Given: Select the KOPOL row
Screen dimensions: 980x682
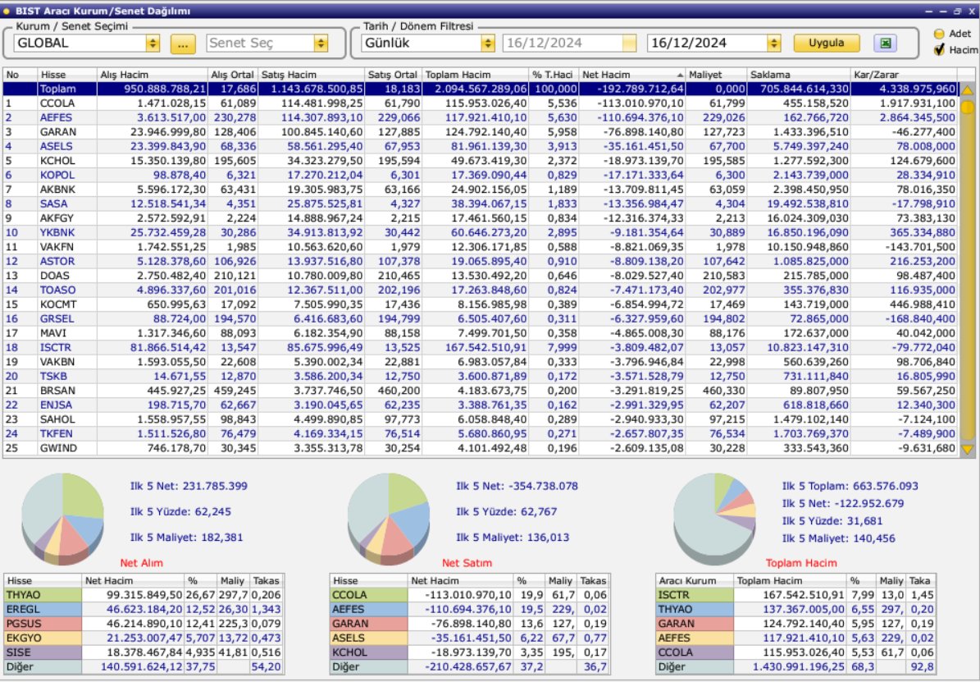Looking at the screenshot, I should tap(480, 175).
